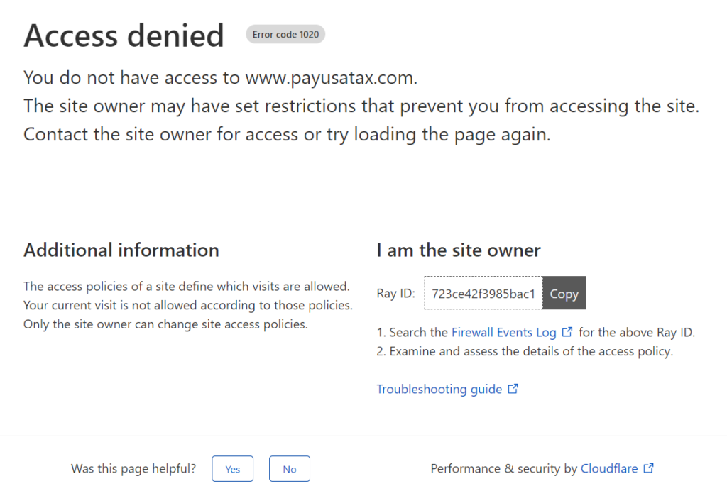Click the Additional information heading

coord(121,250)
